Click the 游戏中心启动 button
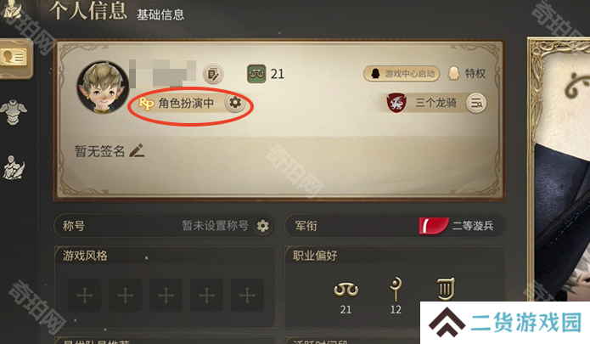Screen dimensions: 590x344 click(x=401, y=73)
